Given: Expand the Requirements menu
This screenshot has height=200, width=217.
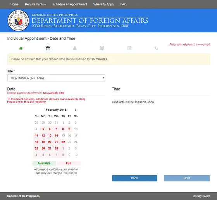Looking at the screenshot, I should [35, 4].
